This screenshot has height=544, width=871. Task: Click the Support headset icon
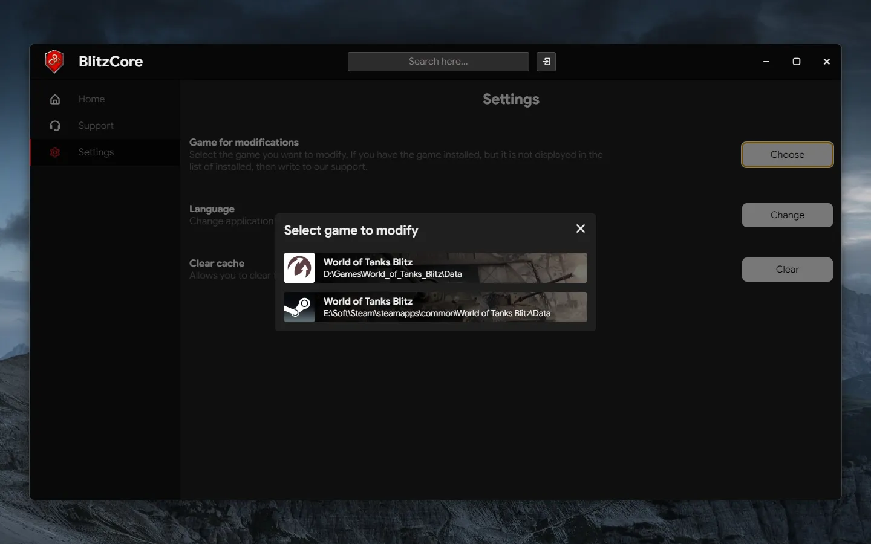(55, 126)
